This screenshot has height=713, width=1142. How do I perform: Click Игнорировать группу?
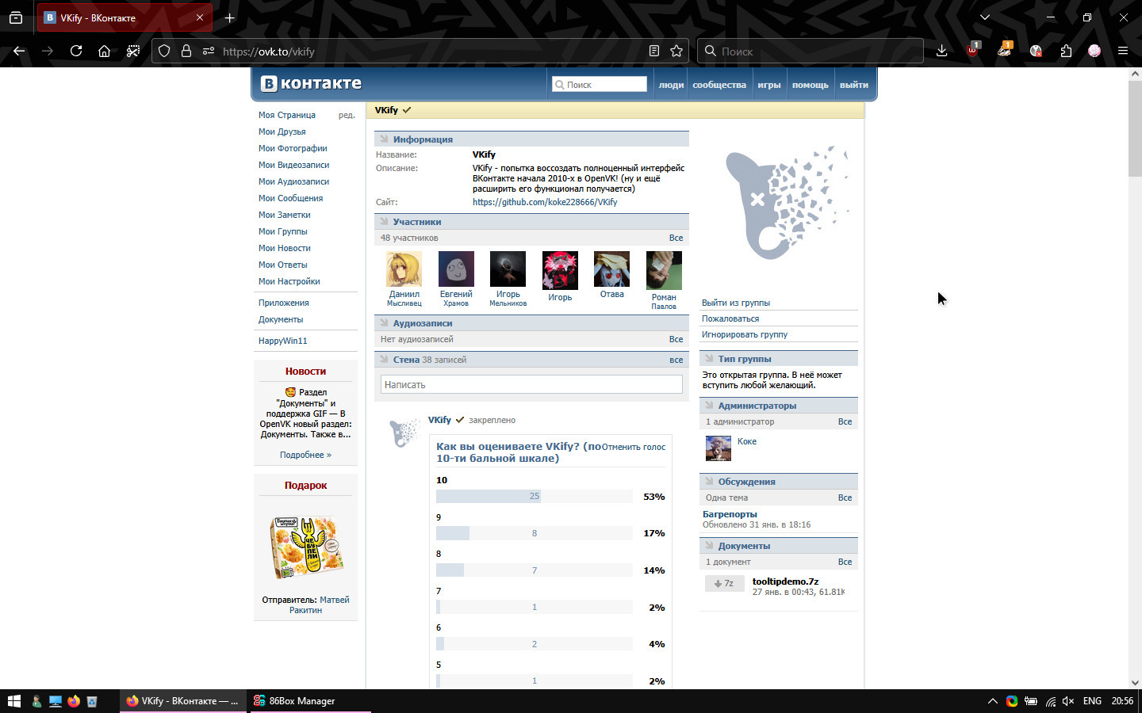(745, 334)
